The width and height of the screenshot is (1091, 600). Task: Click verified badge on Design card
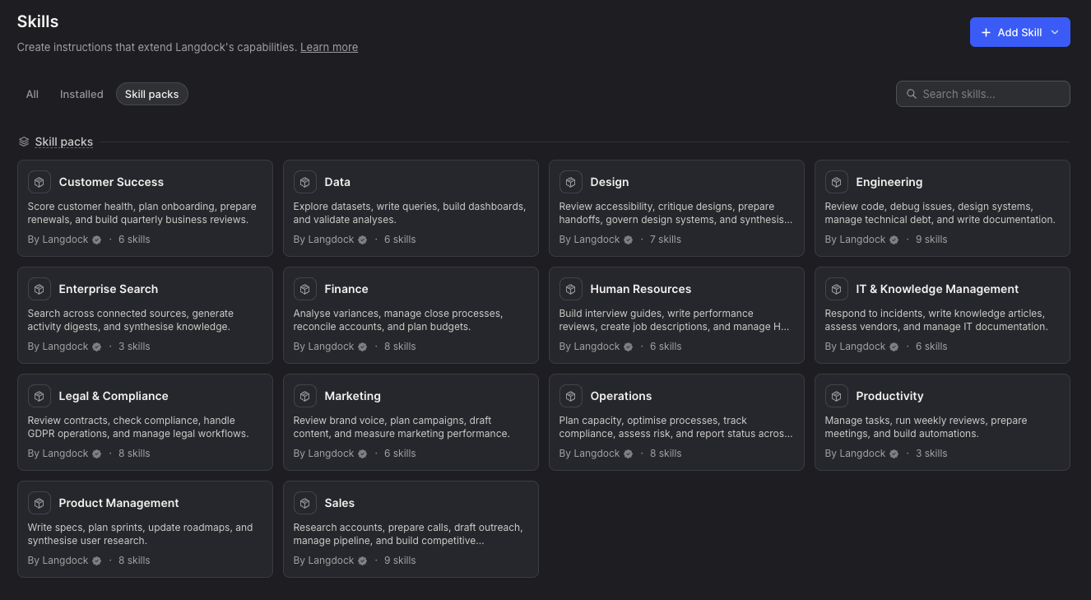pos(629,240)
